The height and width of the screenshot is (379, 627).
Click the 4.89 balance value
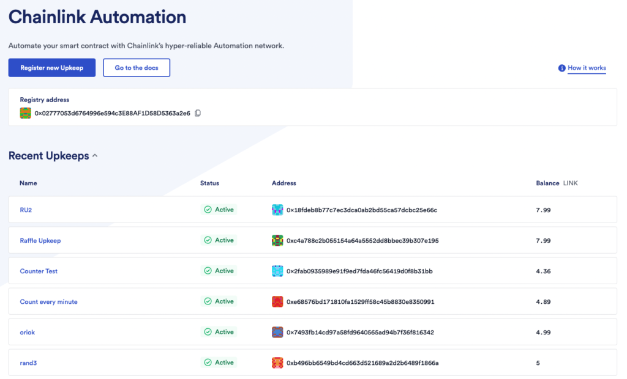click(x=544, y=302)
